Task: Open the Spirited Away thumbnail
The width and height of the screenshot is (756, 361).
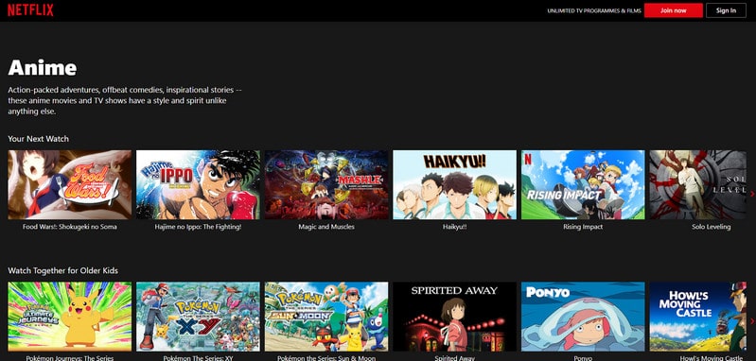Action: coord(454,317)
